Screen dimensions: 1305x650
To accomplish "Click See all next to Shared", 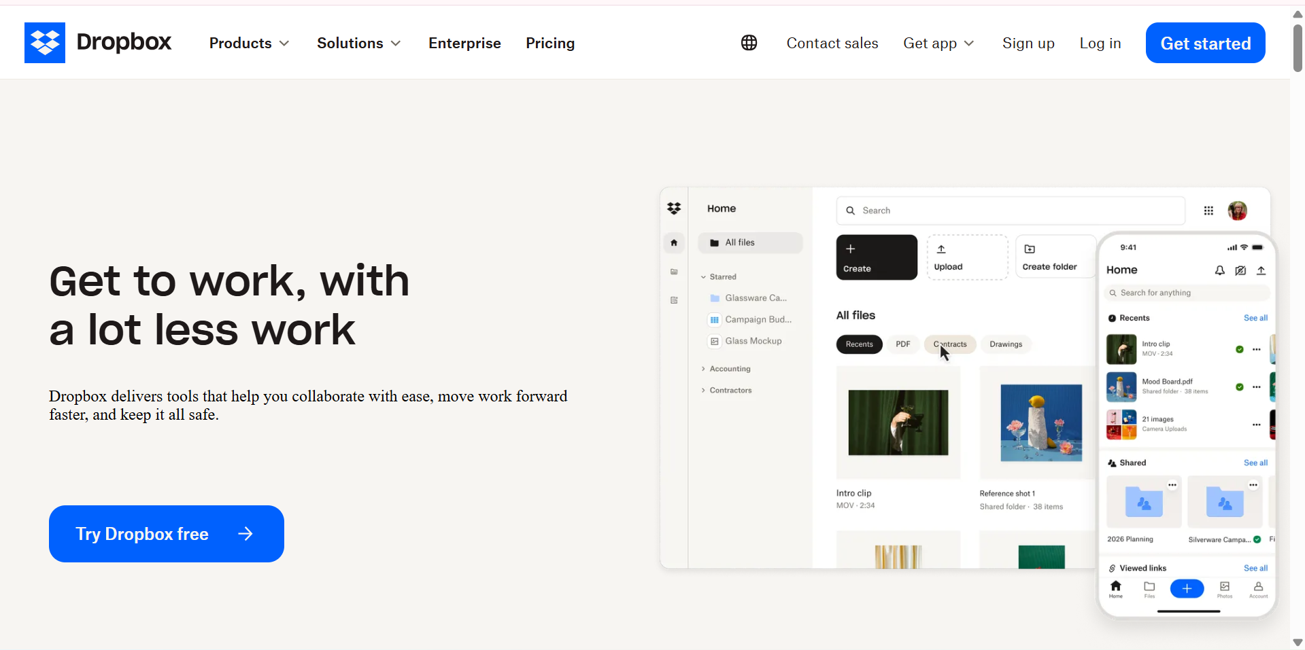I will (x=1256, y=463).
